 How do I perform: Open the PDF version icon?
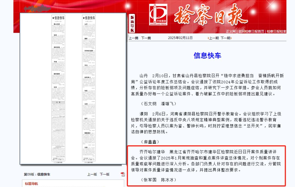click(123, 174)
